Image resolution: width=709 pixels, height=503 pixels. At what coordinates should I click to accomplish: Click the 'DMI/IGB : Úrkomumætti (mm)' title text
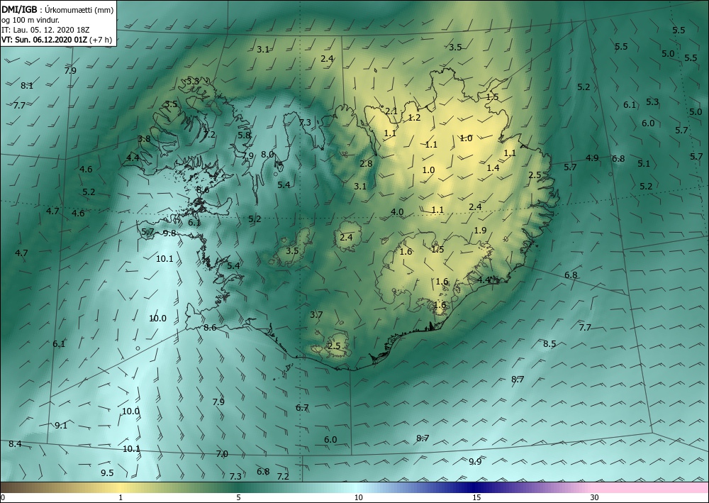pyautogui.click(x=57, y=10)
